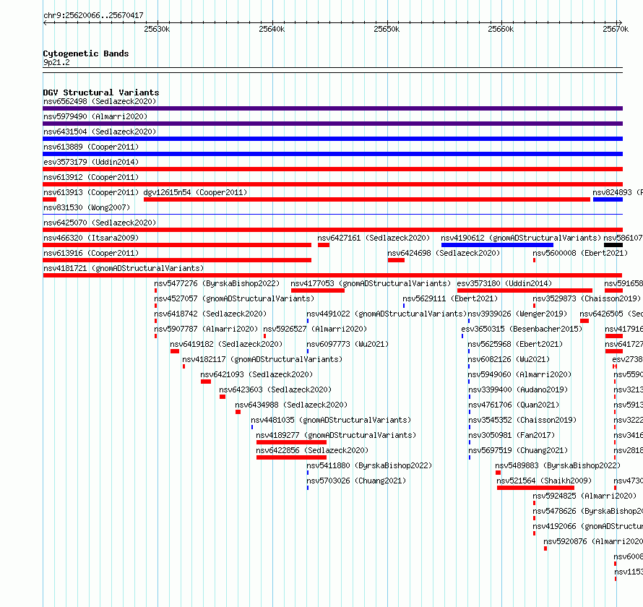The width and height of the screenshot is (643, 607).
Task: Open nsv6421093 (Sedlazeck2020) variant
Action: click(x=256, y=374)
